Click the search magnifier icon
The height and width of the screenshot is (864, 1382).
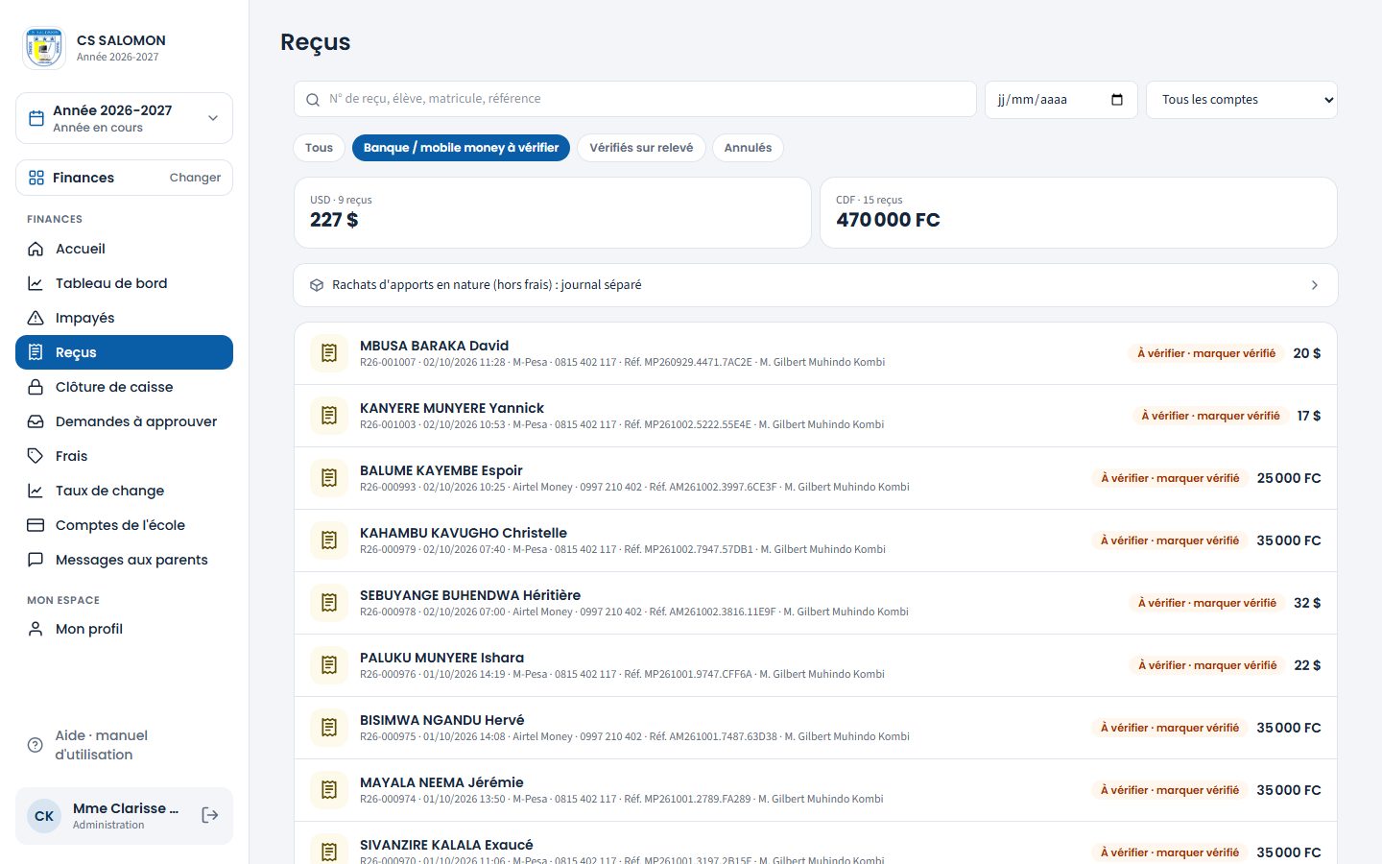(x=313, y=100)
